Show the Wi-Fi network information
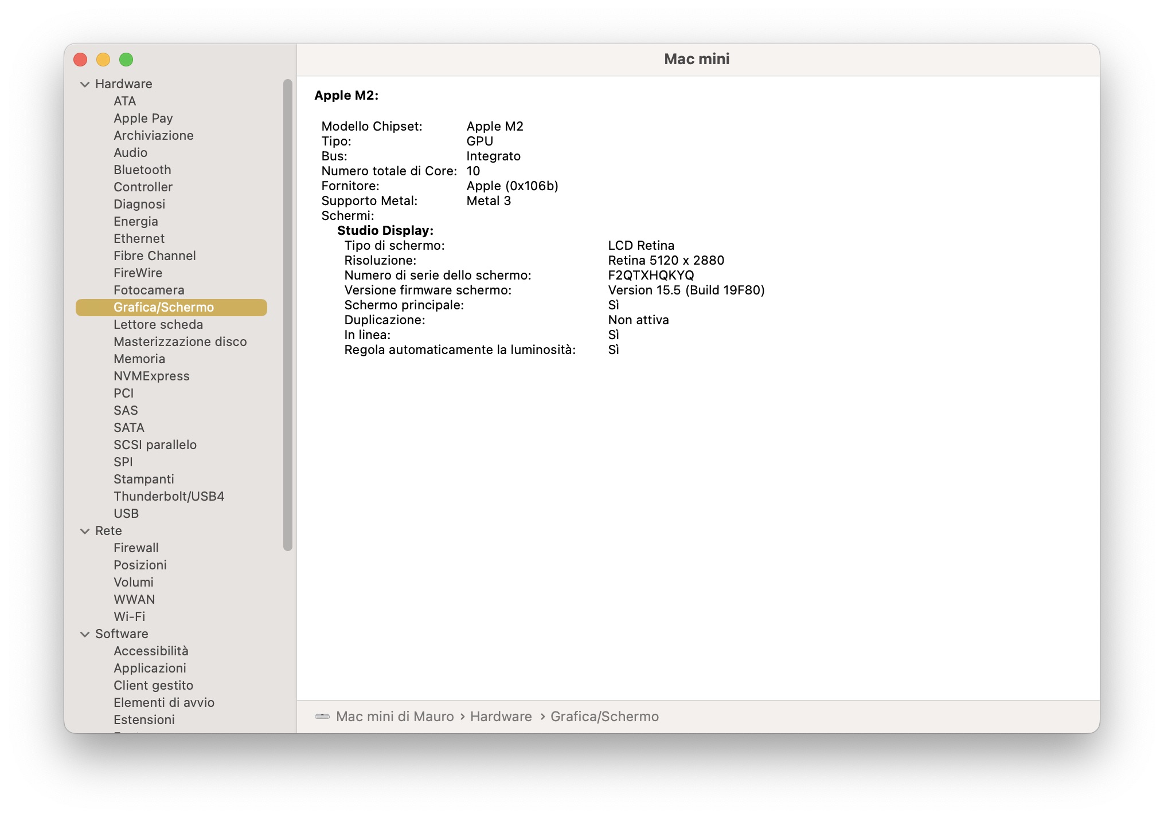The height and width of the screenshot is (818, 1164). pos(129,617)
